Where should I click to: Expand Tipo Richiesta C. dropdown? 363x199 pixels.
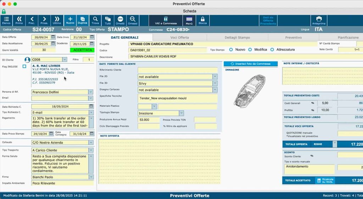[91, 112]
